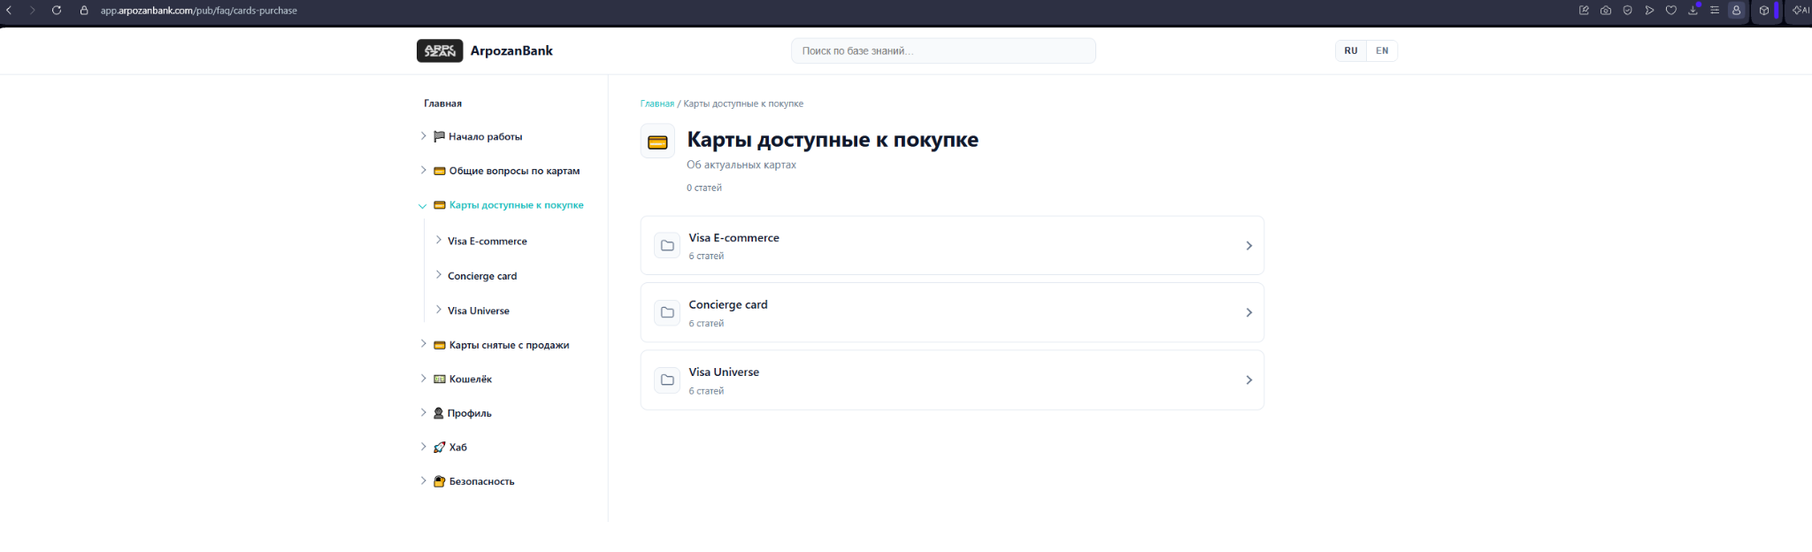Open Concierge card in sidebar subtree

pos(482,276)
